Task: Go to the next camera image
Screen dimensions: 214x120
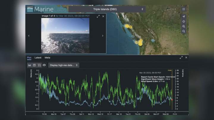Action: [x=103, y=36]
